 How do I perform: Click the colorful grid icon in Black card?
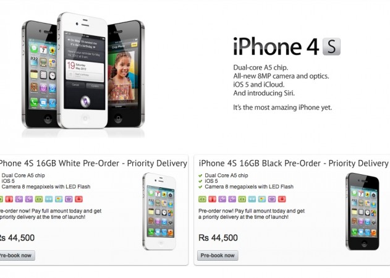pyautogui.click(x=262, y=199)
